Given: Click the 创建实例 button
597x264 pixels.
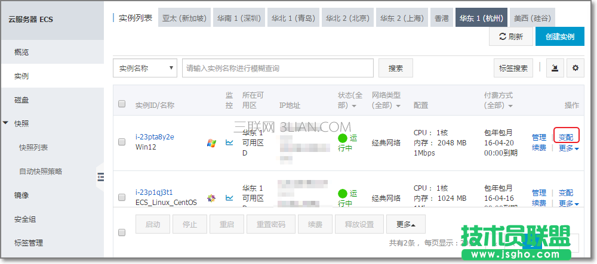Looking at the screenshot, I should point(559,37).
